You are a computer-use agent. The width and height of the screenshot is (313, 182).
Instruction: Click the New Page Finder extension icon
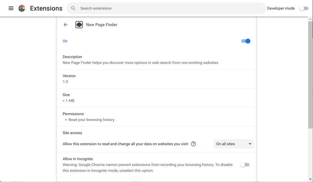tap(79, 25)
